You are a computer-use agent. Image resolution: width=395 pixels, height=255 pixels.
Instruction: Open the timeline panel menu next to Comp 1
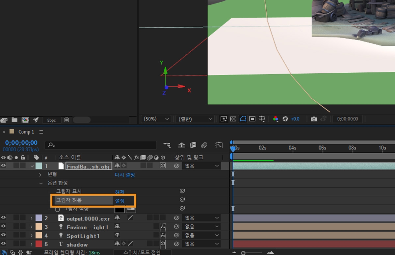41,132
